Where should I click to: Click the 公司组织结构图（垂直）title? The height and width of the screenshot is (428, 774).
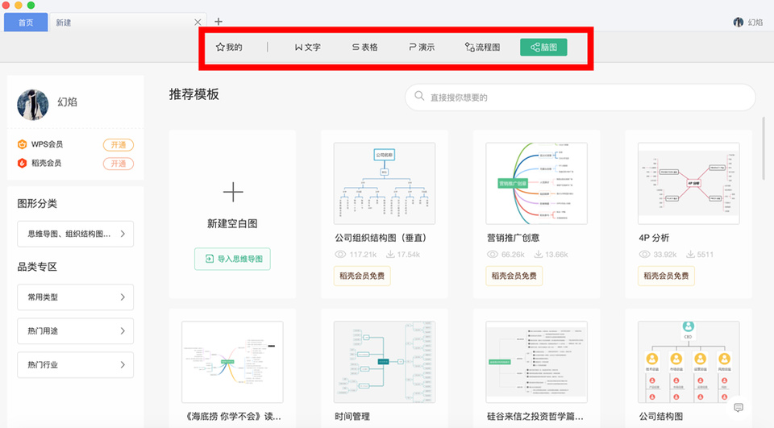[x=381, y=238]
